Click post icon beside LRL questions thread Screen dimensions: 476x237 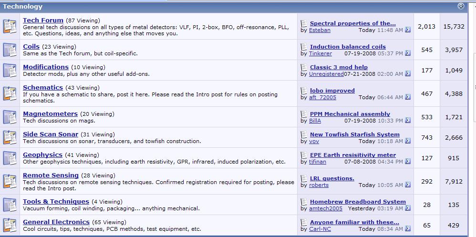304,178
